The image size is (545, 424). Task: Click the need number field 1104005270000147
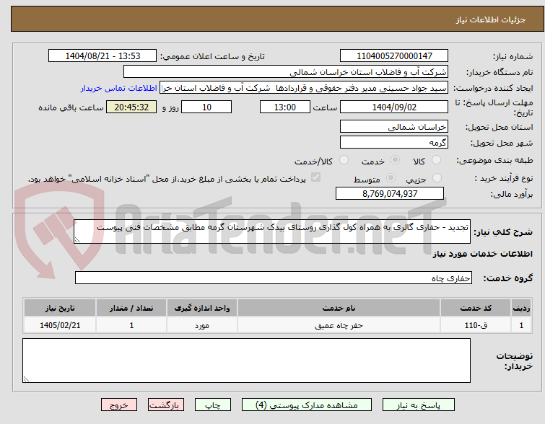pos(394,56)
